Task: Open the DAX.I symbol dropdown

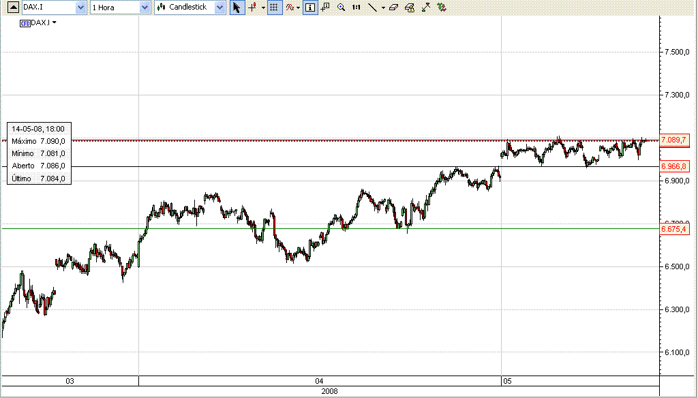Action: (80, 7)
